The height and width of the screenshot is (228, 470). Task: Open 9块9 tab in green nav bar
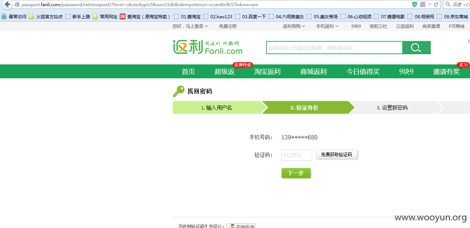406,72
